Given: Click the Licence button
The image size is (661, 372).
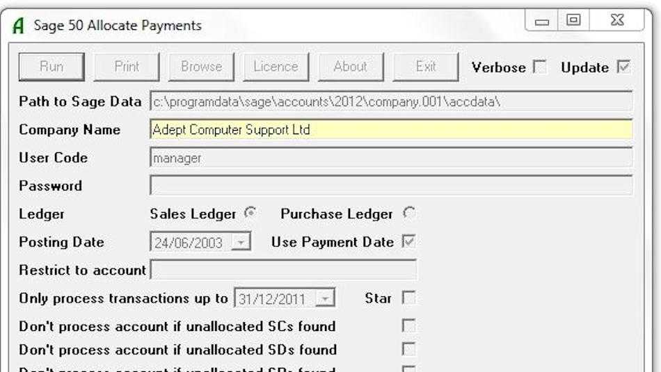Looking at the screenshot, I should tap(276, 67).
